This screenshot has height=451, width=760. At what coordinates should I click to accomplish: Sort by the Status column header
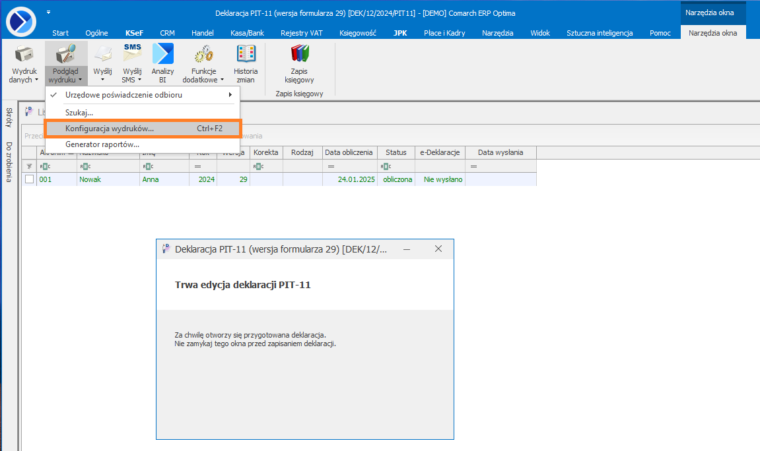[x=396, y=152]
